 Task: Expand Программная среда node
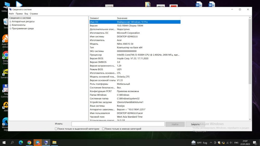coord(10,29)
